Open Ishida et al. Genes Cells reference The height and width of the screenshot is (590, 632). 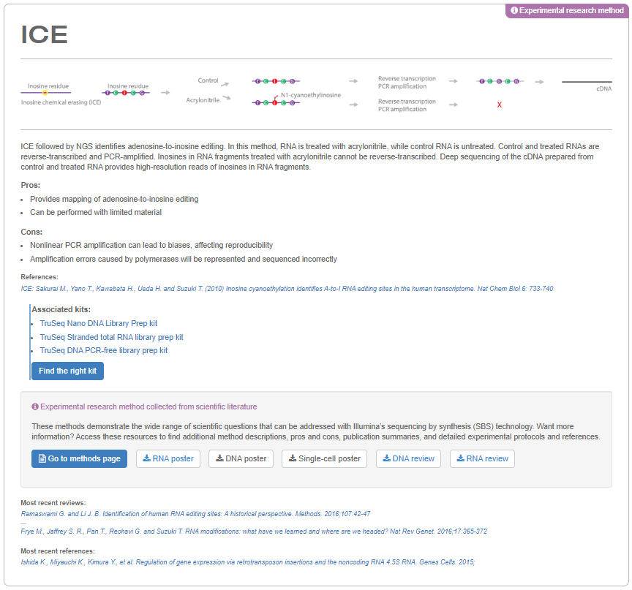click(x=249, y=562)
